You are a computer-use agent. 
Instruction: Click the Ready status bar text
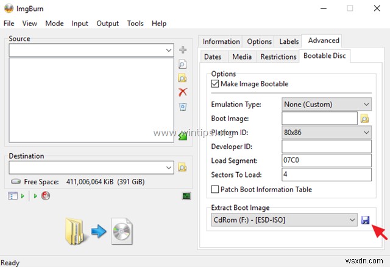[10, 263]
